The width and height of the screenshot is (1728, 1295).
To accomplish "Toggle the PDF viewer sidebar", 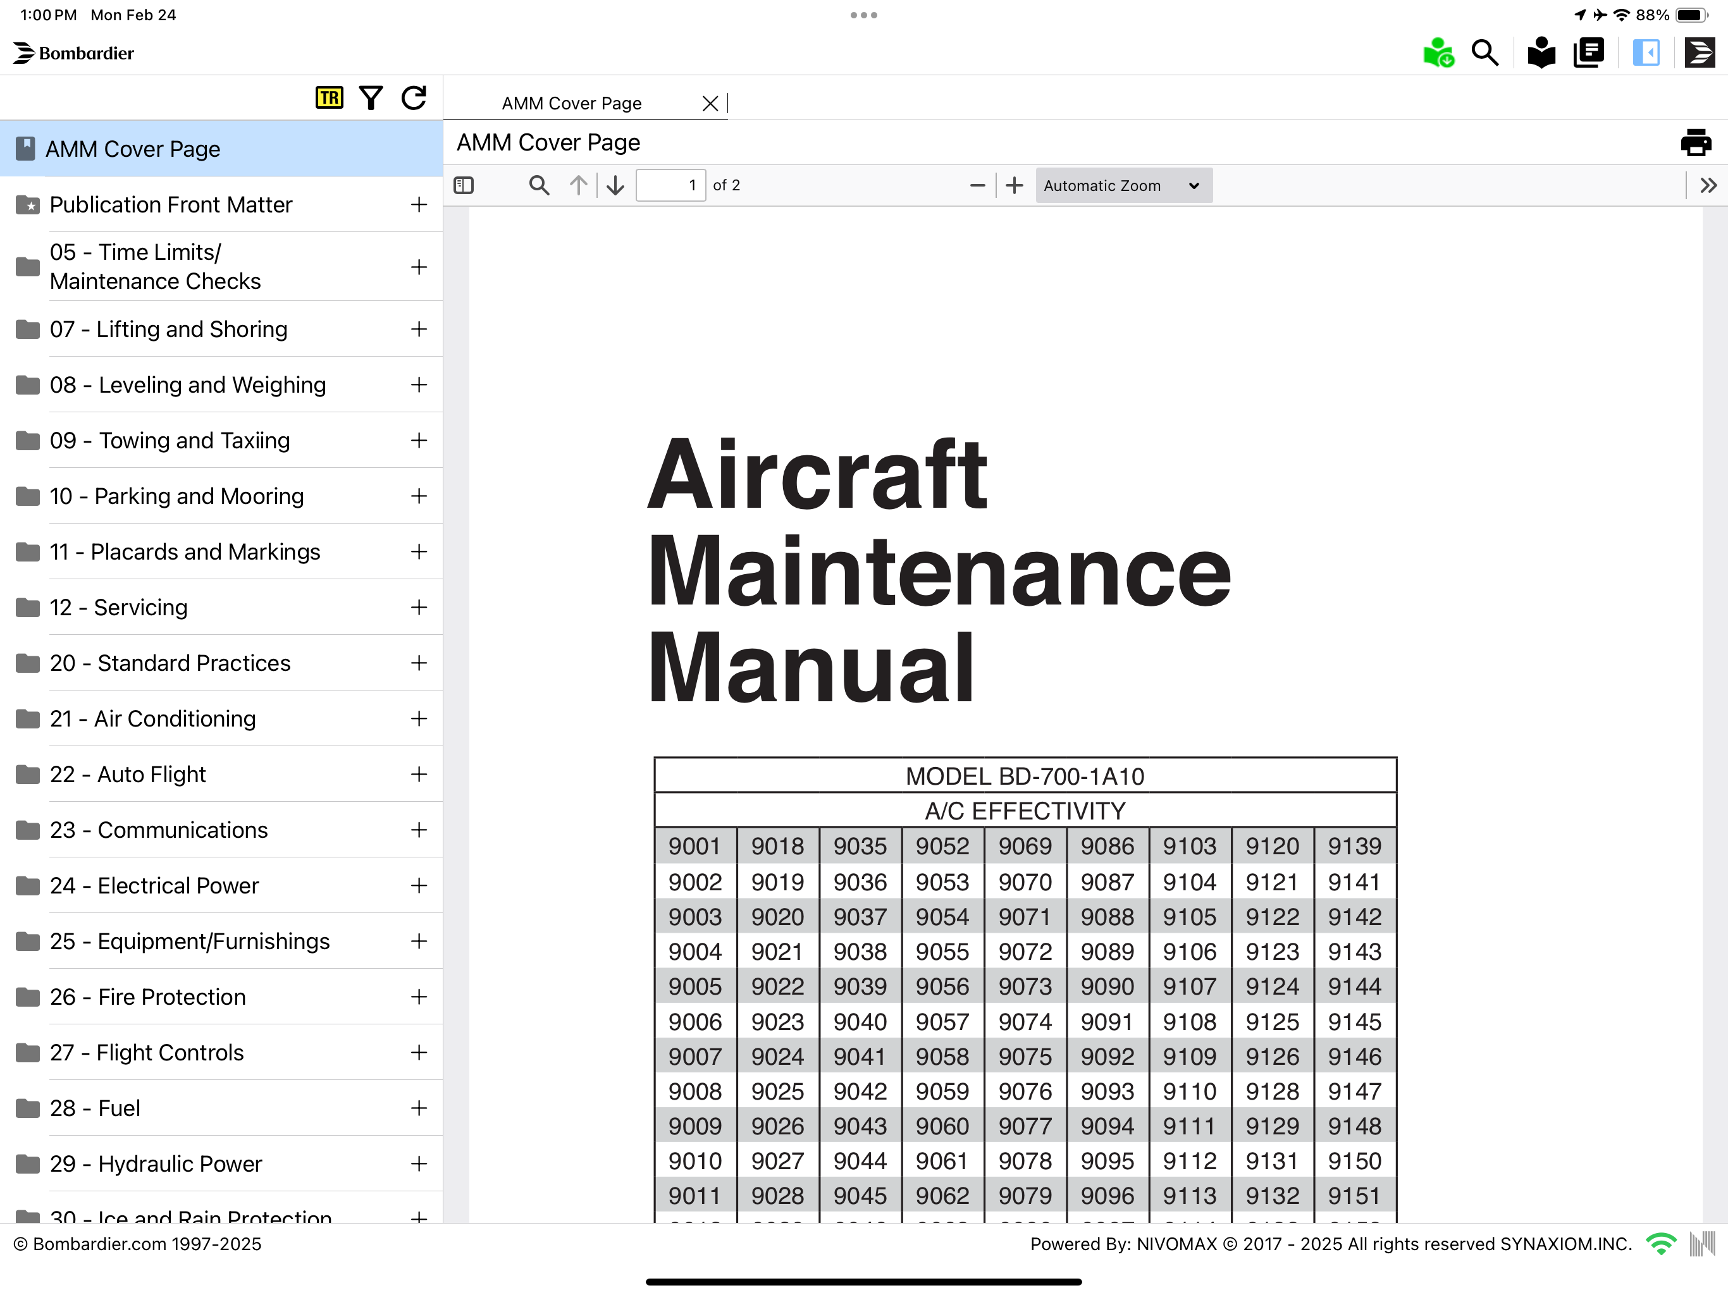I will click(464, 185).
